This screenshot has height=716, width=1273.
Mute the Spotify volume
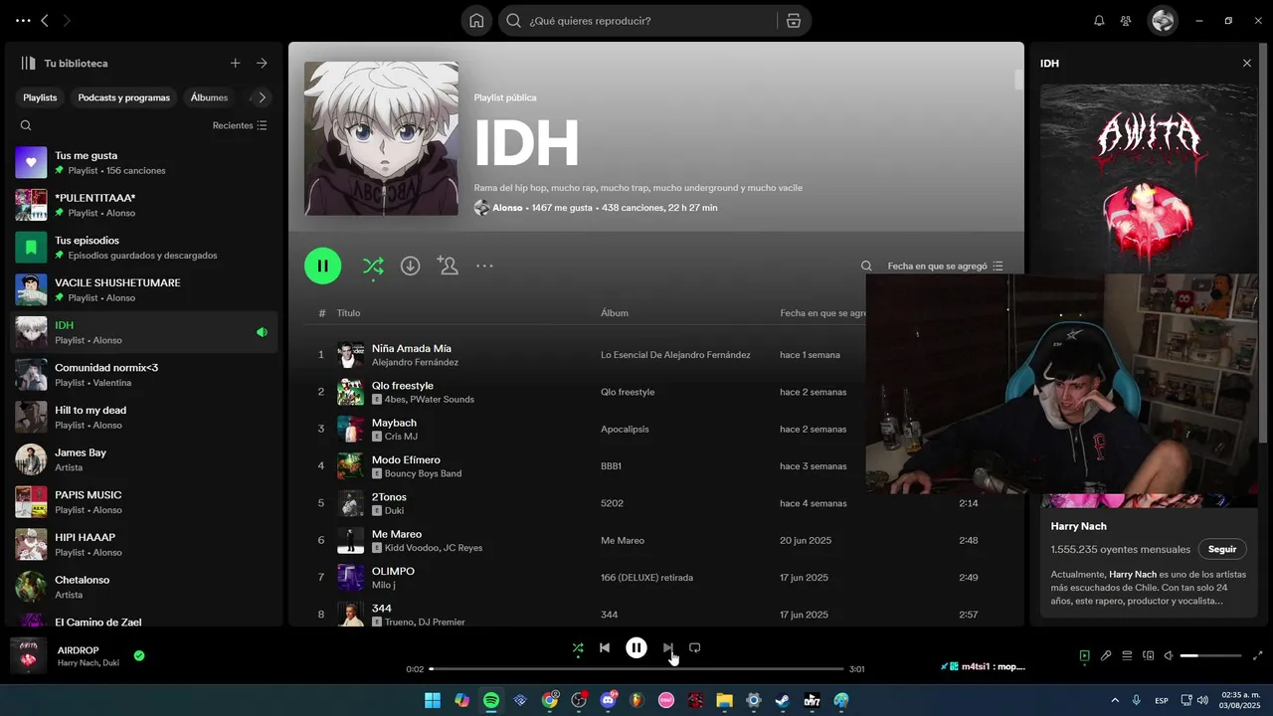[1169, 655]
